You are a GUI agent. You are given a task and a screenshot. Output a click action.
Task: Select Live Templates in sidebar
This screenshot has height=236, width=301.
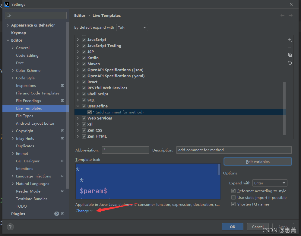36,108
